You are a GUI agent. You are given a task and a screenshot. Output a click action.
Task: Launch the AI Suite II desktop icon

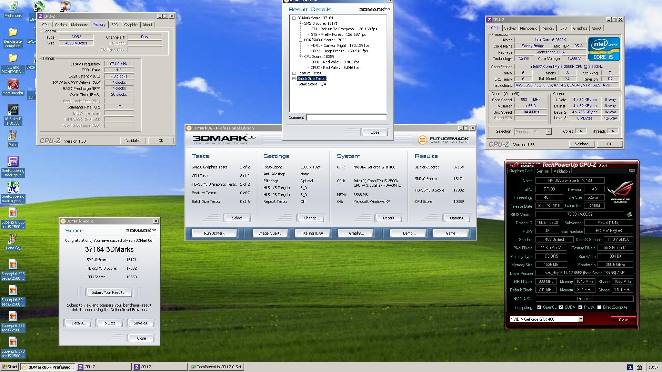(x=13, y=110)
